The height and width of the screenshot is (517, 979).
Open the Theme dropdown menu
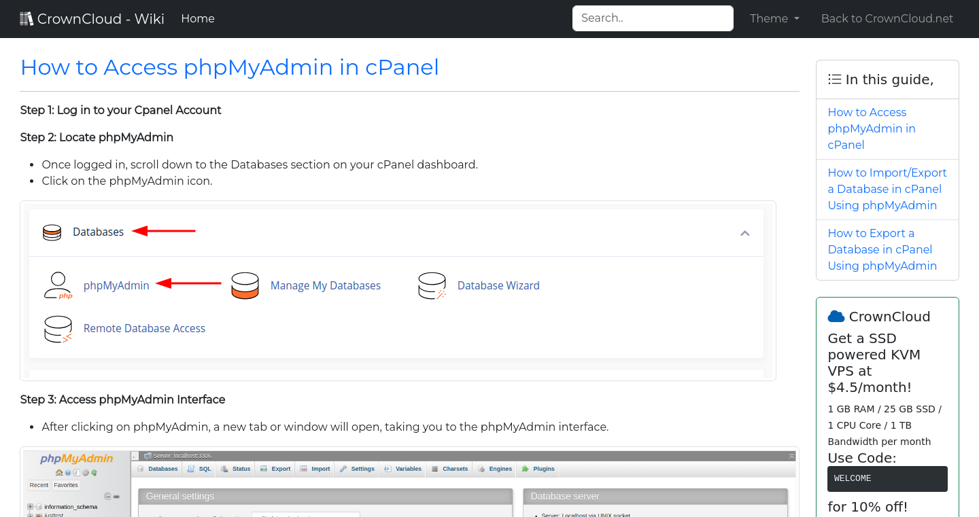(774, 19)
